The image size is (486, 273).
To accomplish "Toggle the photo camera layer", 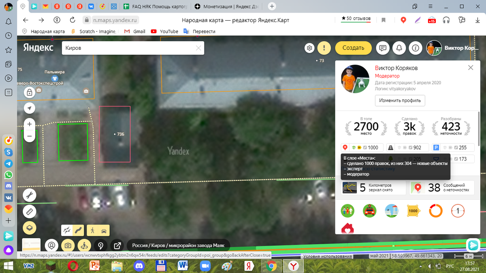I will pyautogui.click(x=68, y=245).
